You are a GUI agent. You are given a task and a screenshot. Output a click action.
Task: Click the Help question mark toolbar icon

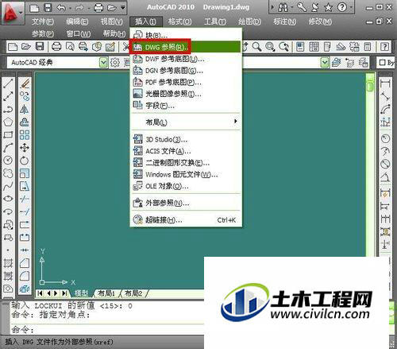pos(384,47)
